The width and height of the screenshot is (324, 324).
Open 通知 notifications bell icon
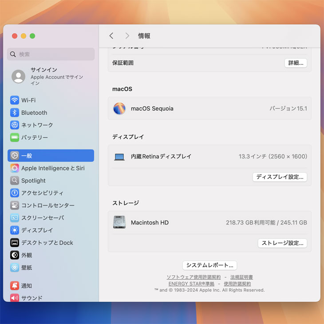15,285
